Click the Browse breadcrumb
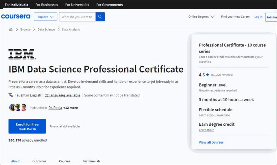 click(25, 29)
